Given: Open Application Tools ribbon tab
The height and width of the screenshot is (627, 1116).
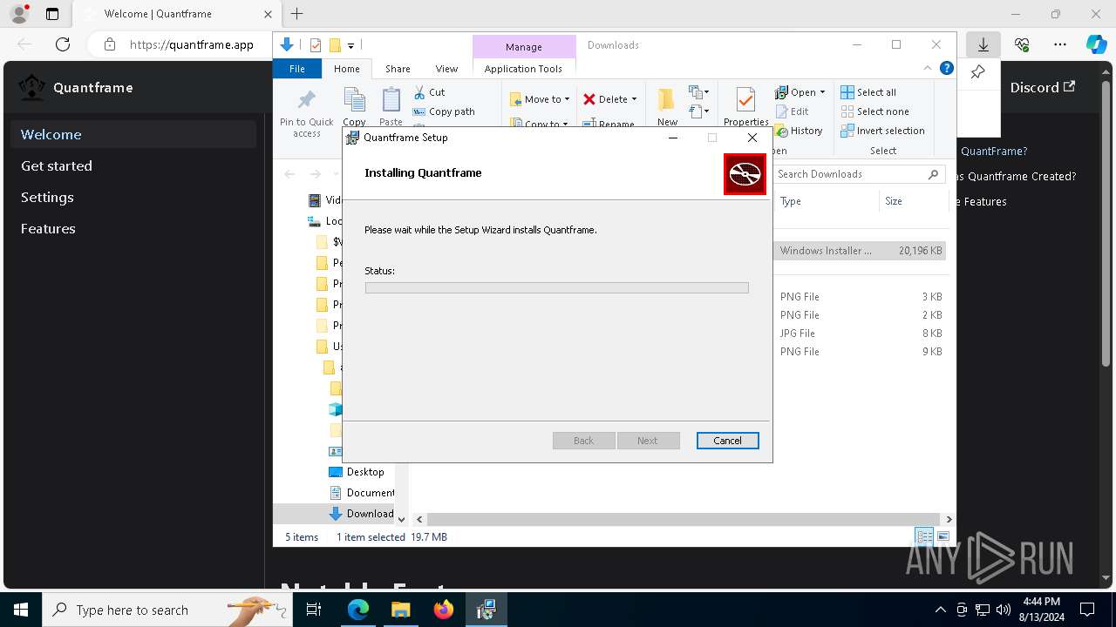Looking at the screenshot, I should (x=523, y=69).
